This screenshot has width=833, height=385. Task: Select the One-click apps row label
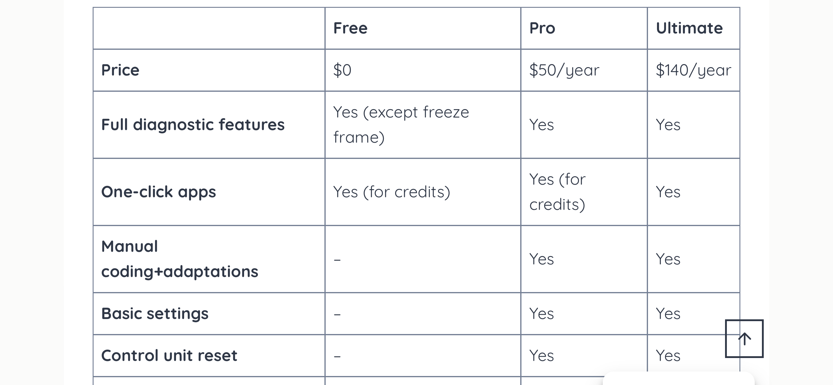(158, 192)
